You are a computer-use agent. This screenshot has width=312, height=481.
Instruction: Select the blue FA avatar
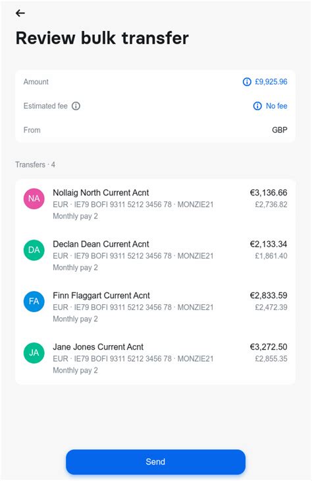pyautogui.click(x=34, y=302)
